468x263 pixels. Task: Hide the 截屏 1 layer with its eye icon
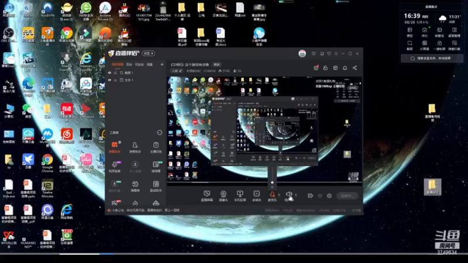109,72
